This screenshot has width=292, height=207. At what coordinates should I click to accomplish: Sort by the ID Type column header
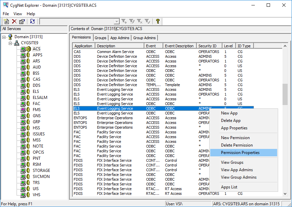(x=245, y=46)
